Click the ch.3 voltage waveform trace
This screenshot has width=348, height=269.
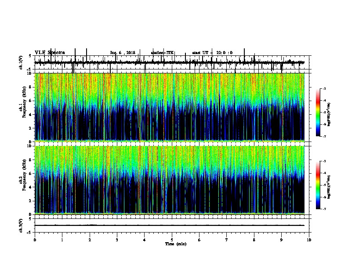coord(170,225)
